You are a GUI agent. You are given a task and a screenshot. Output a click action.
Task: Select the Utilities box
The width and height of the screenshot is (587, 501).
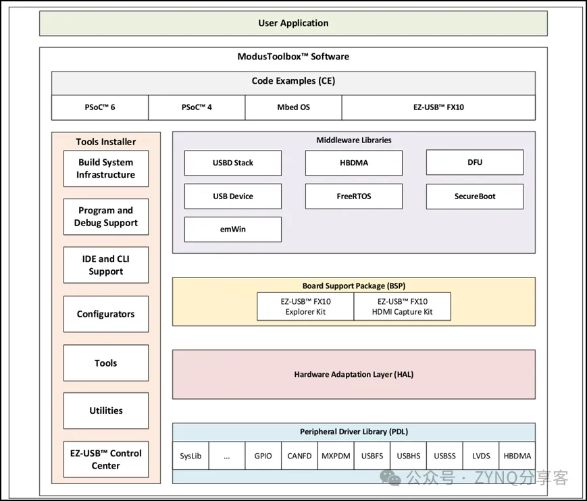click(x=106, y=411)
